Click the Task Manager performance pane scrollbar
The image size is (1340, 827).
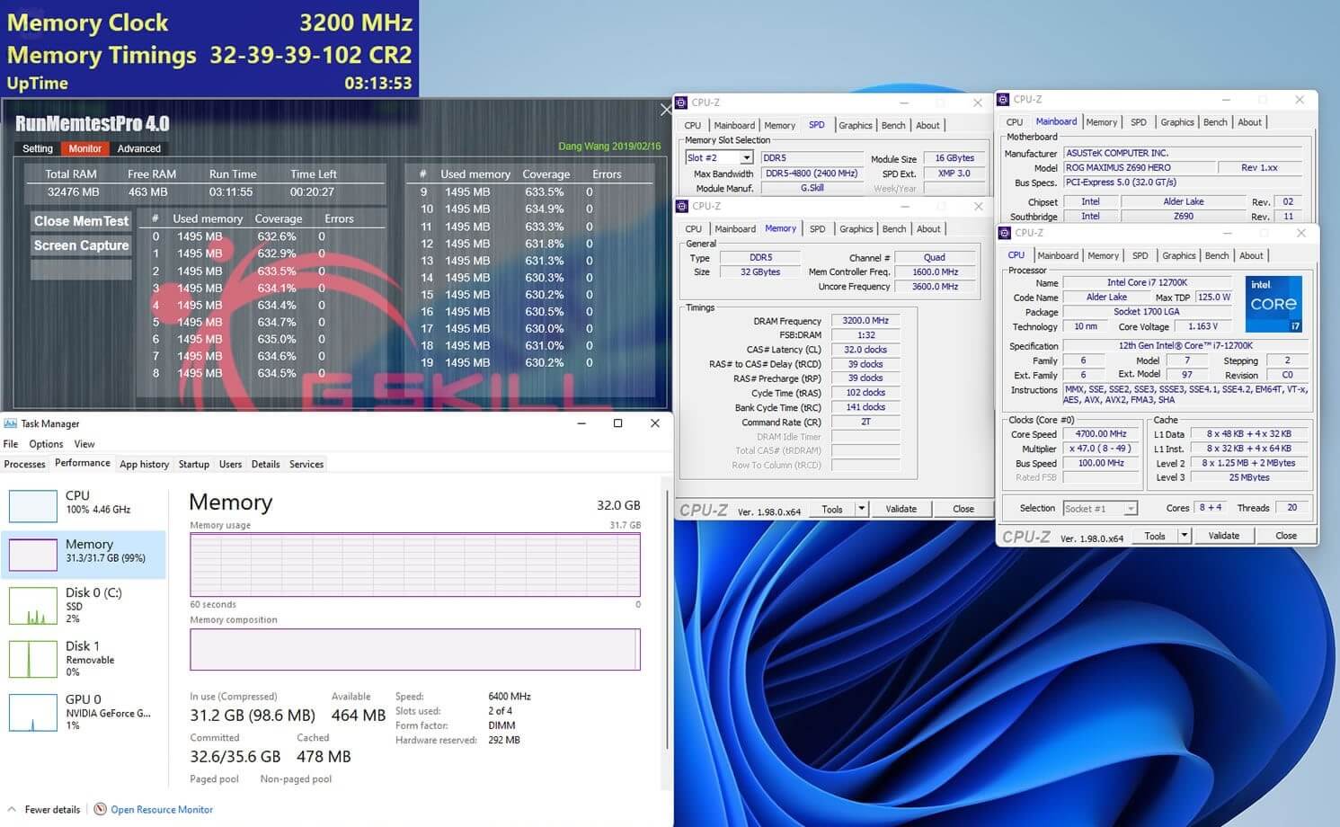coord(667,620)
